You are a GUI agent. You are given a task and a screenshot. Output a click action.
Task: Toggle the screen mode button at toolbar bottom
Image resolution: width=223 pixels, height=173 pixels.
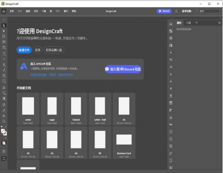[4, 158]
